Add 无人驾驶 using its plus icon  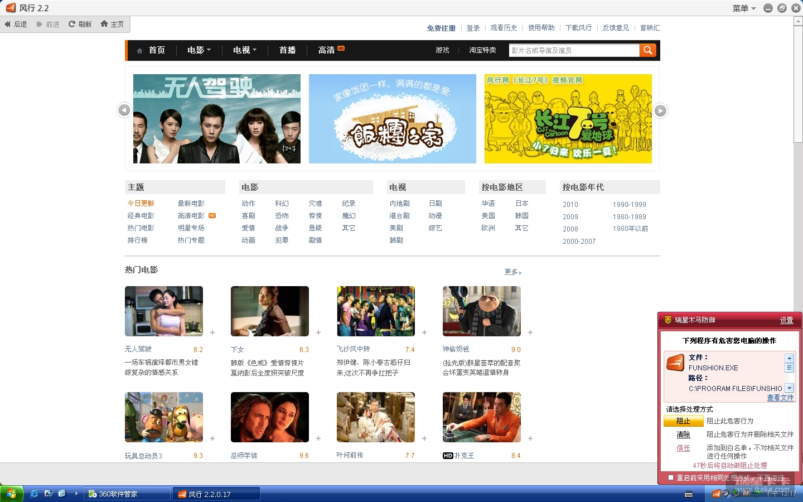tap(212, 332)
